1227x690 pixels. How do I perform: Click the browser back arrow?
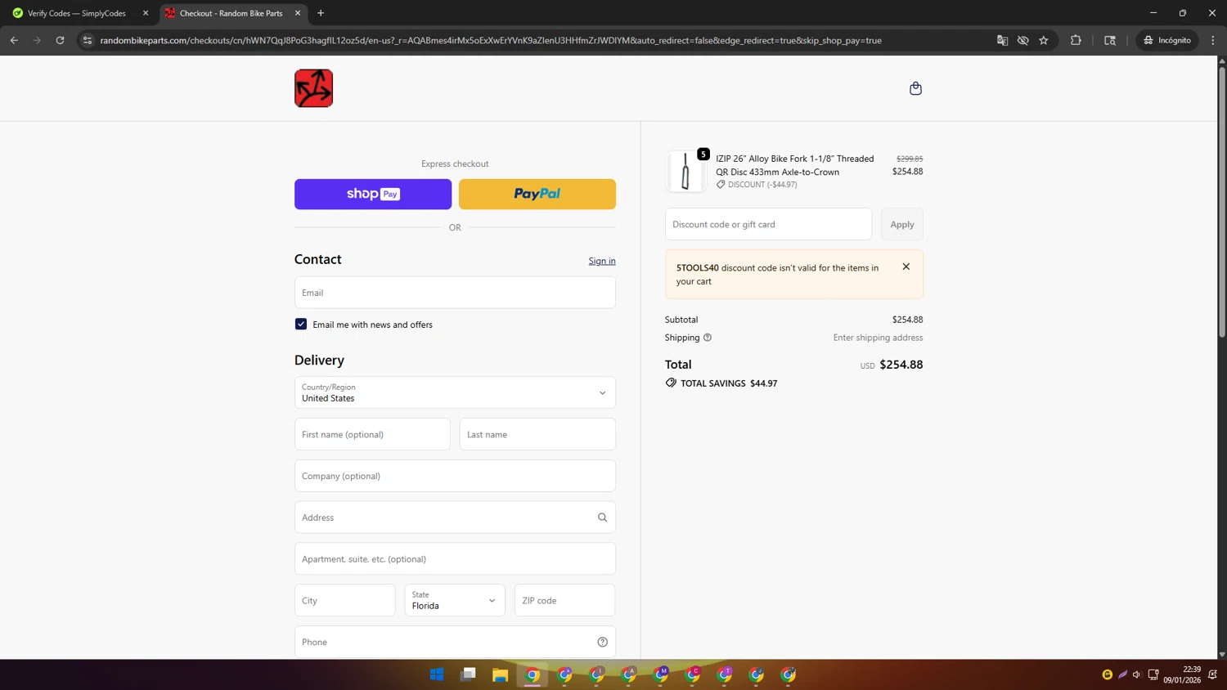pos(14,40)
